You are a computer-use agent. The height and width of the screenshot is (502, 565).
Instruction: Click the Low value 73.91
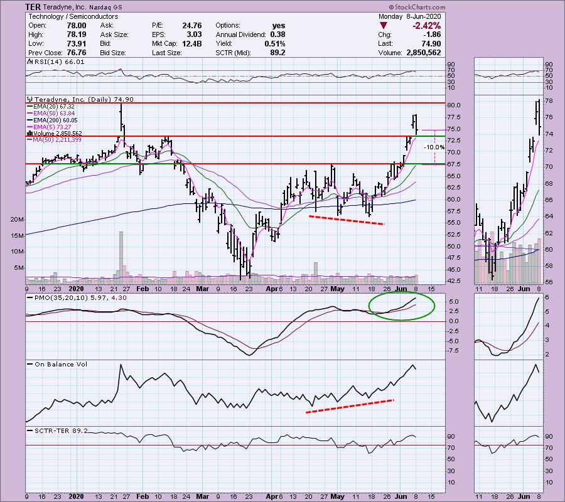[77, 43]
